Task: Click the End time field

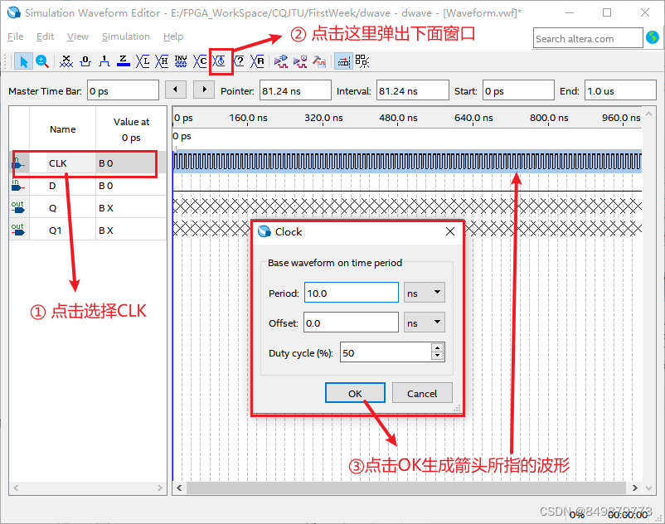Action: (620, 90)
